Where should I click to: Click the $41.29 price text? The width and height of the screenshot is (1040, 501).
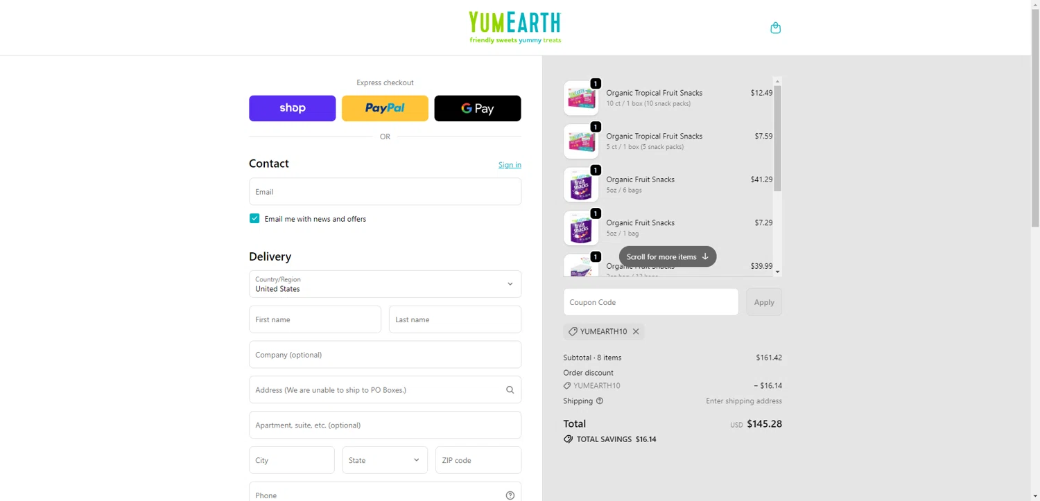pyautogui.click(x=761, y=179)
